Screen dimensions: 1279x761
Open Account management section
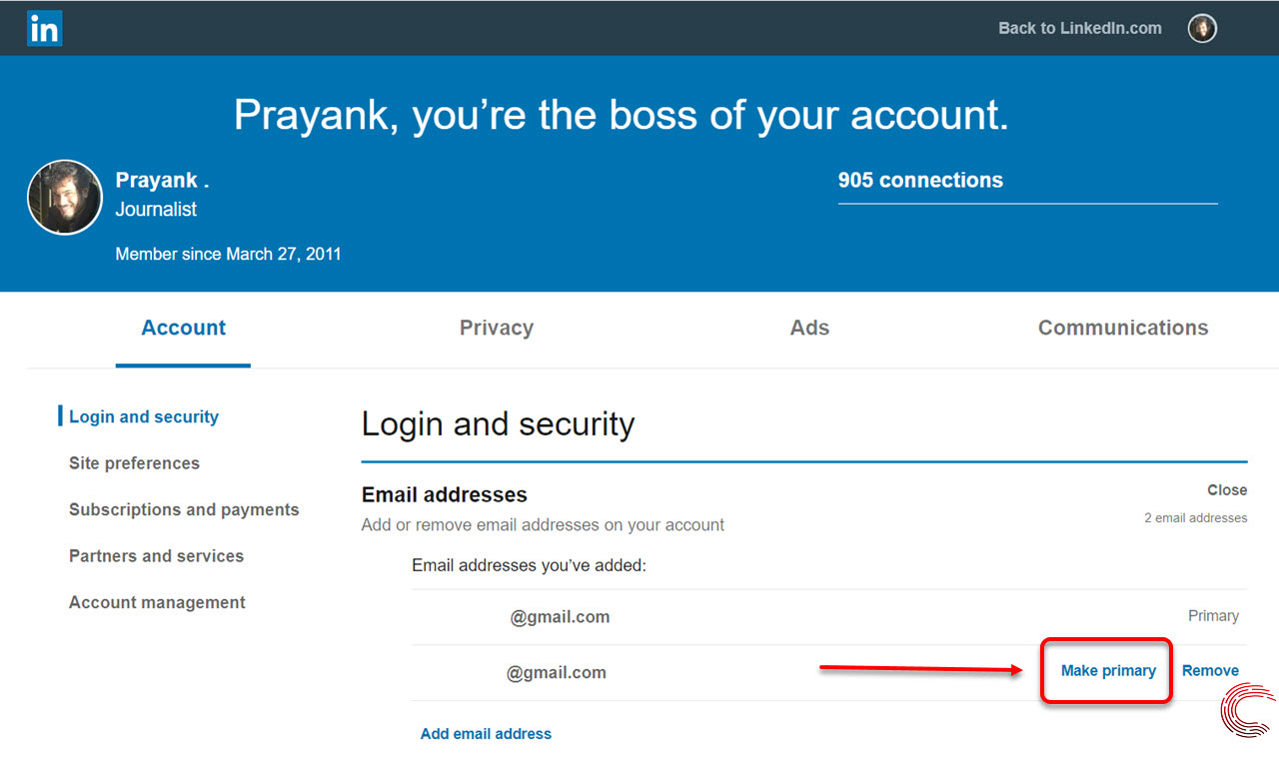[x=157, y=602]
